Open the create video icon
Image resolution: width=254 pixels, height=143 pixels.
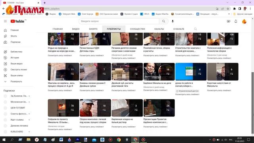(229, 21)
